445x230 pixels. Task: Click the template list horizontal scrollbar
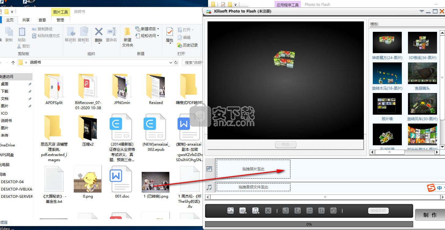point(405,152)
